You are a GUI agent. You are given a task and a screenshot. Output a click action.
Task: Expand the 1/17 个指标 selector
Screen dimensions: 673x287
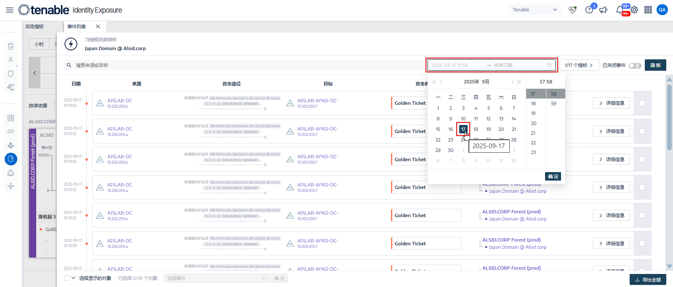tap(579, 65)
